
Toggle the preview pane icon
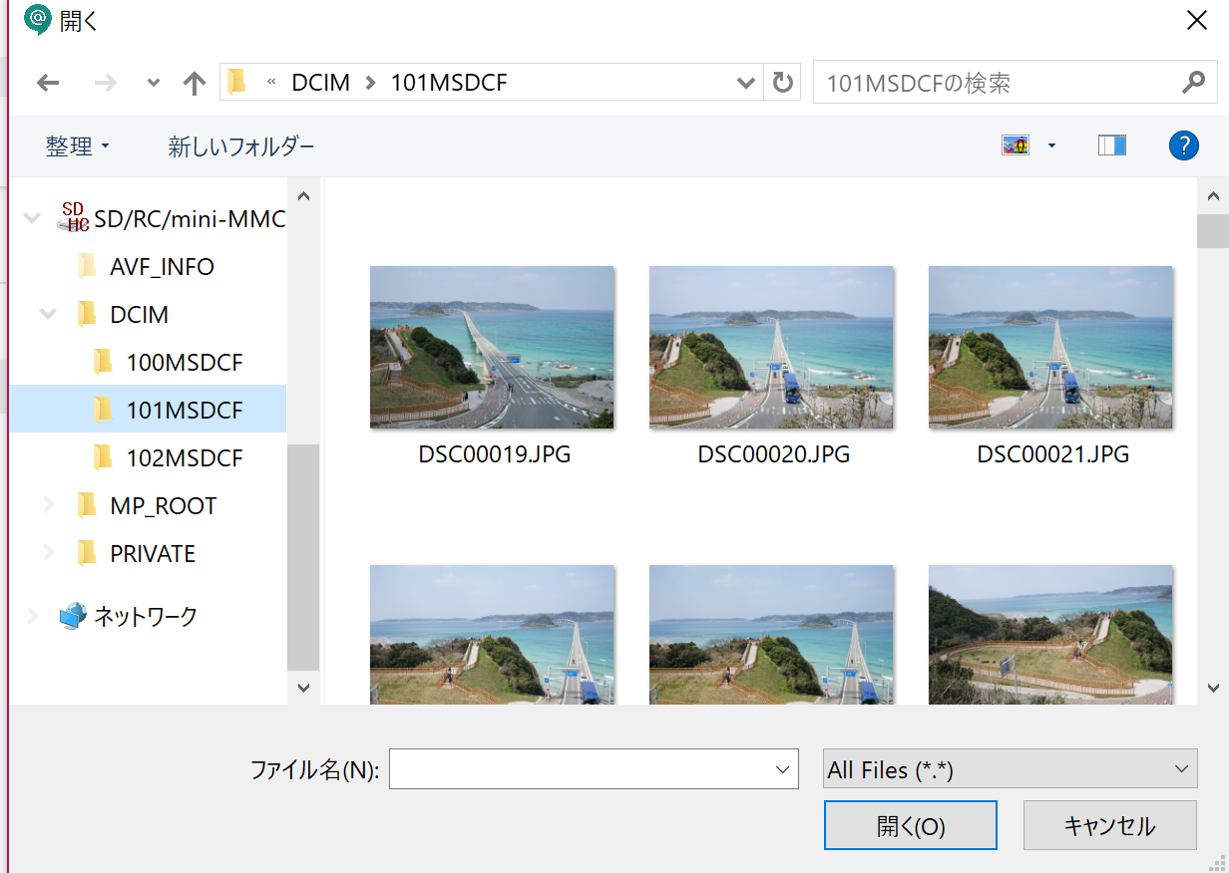pos(1111,146)
